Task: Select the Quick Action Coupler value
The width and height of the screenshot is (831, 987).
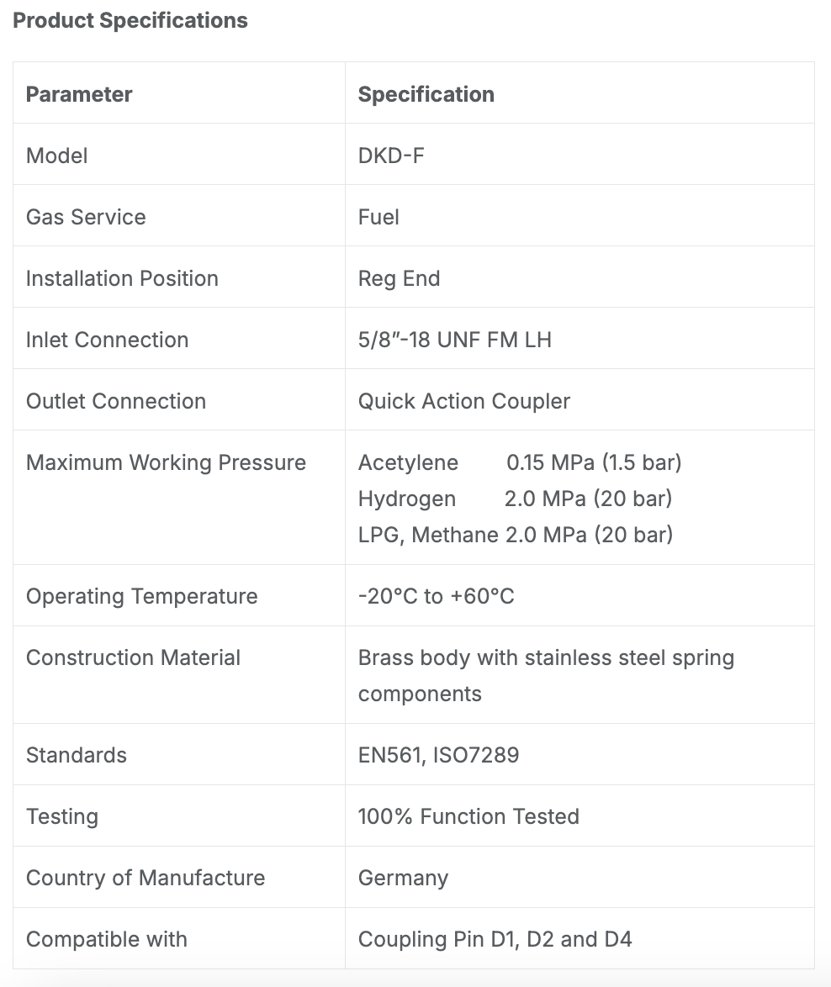Action: 464,401
